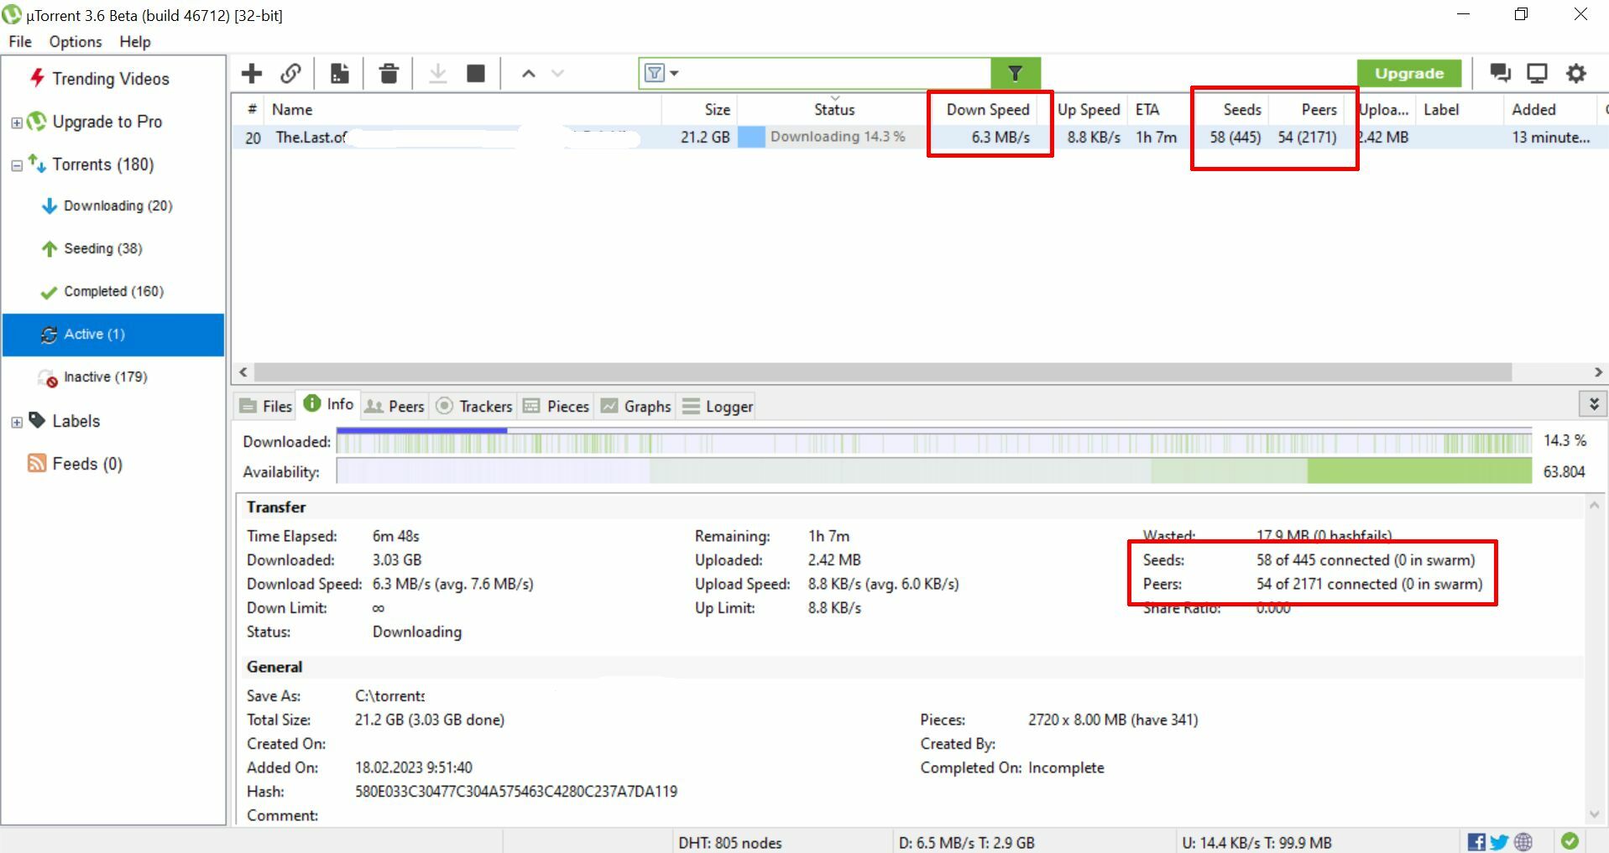Click the Add Torrent plus icon

tap(252, 74)
